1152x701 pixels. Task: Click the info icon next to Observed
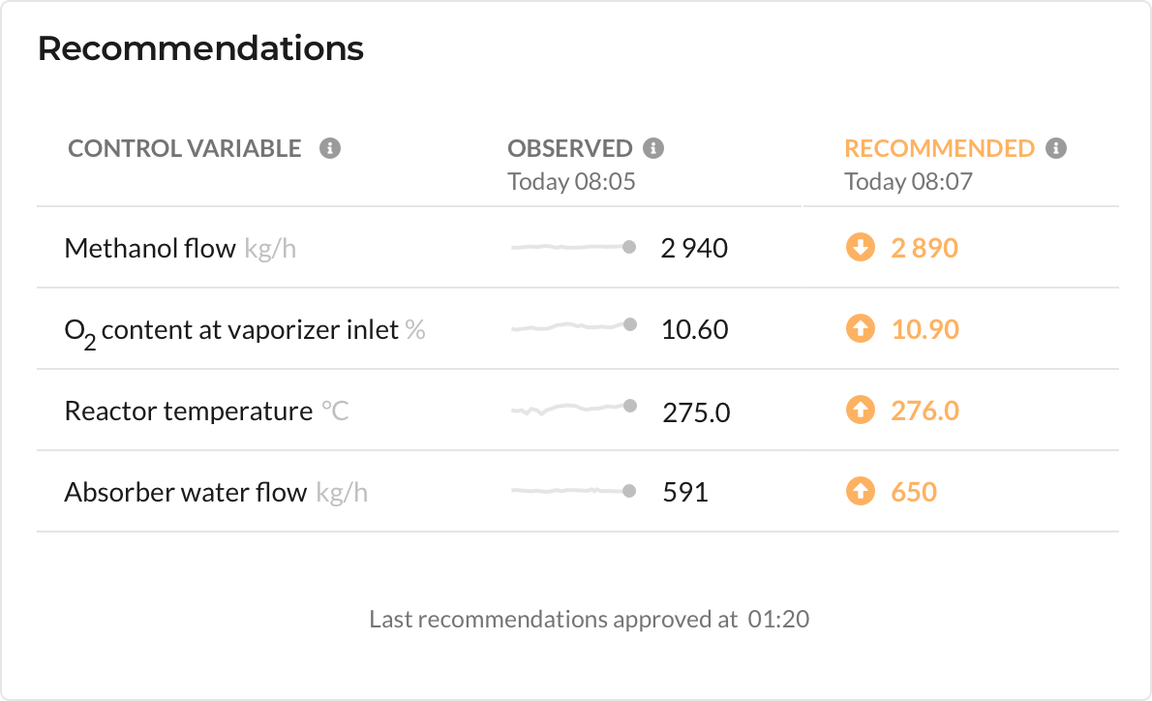[653, 148]
